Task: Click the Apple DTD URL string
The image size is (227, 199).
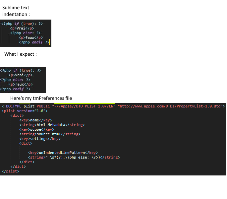Action: click(170, 106)
